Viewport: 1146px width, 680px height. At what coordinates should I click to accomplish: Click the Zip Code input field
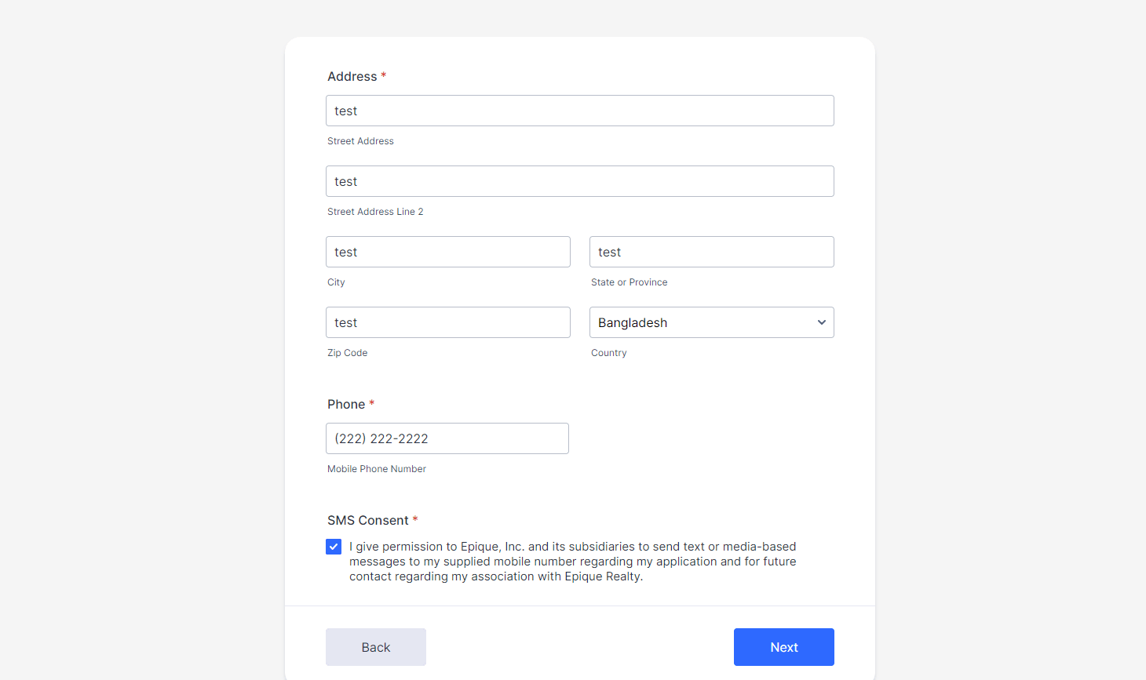coord(447,322)
